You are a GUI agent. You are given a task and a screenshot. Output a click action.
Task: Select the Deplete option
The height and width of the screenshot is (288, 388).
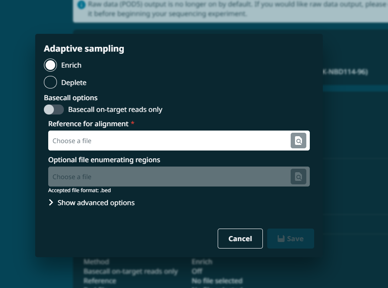click(x=50, y=82)
